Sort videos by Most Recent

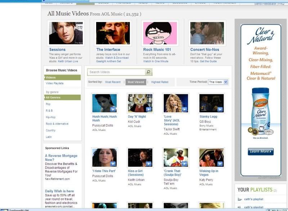[x=113, y=82]
